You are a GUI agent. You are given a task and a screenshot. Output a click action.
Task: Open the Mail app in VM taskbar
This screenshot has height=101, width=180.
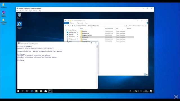pos(46,91)
